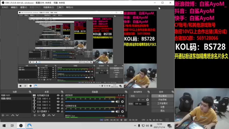Select the 场景cf游戏 scene
Viewport: 229px width, 129px height.
click(x=16, y=99)
